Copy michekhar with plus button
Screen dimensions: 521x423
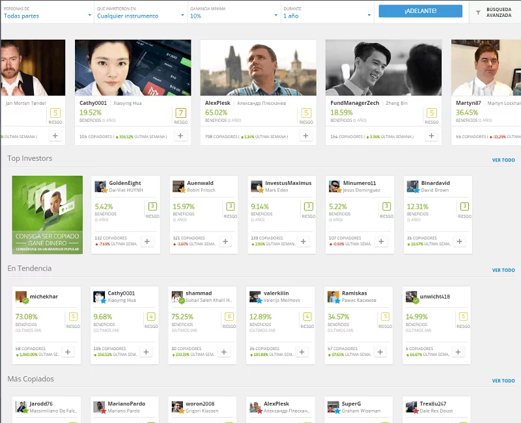click(x=68, y=352)
